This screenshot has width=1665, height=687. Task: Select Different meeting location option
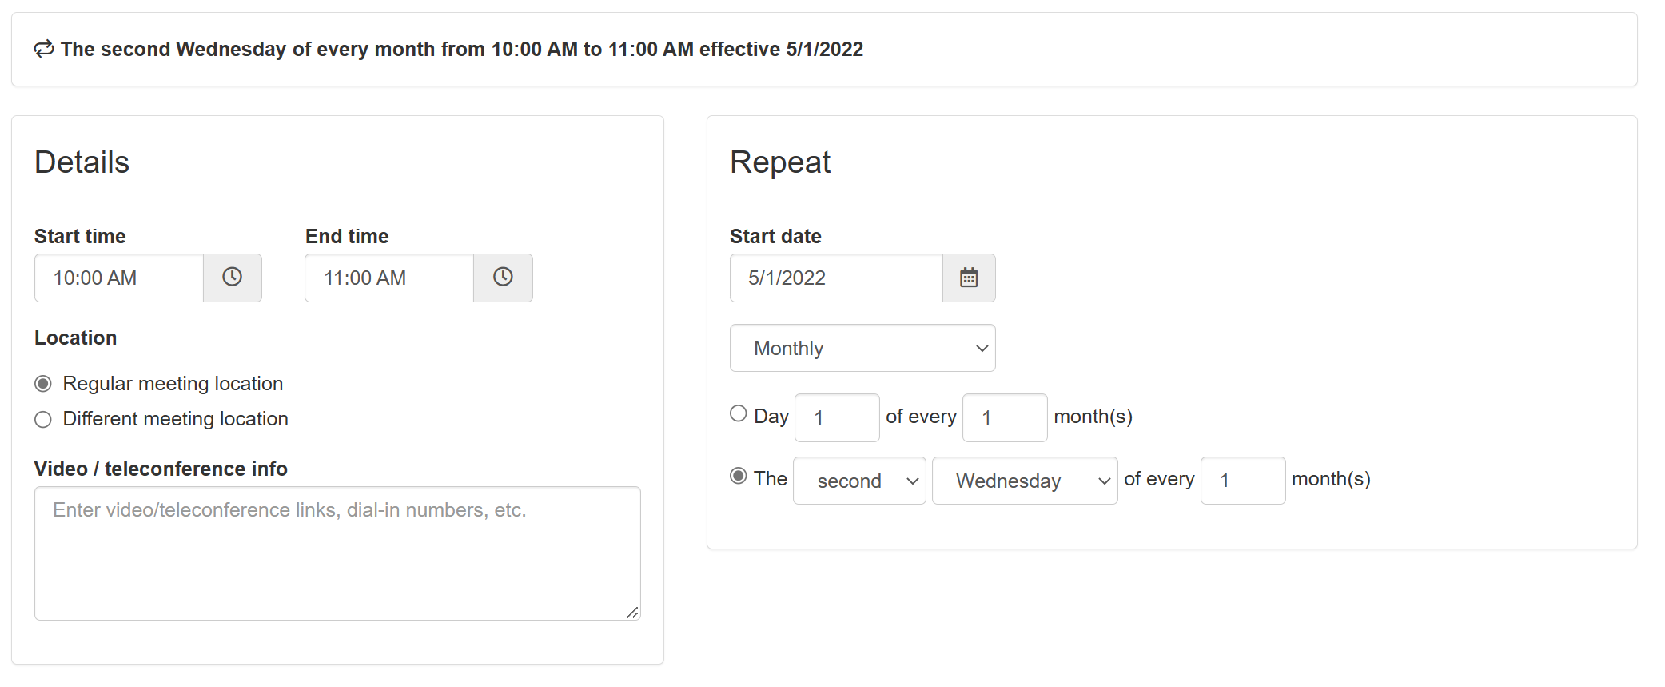[43, 420]
